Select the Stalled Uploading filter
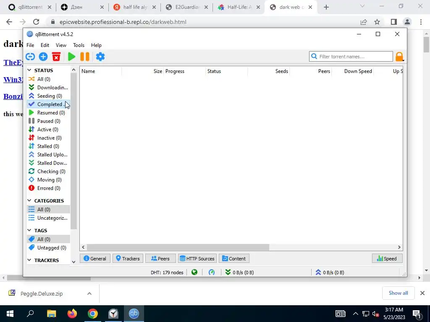Screen dimensions: 430x322 (49, 155)
